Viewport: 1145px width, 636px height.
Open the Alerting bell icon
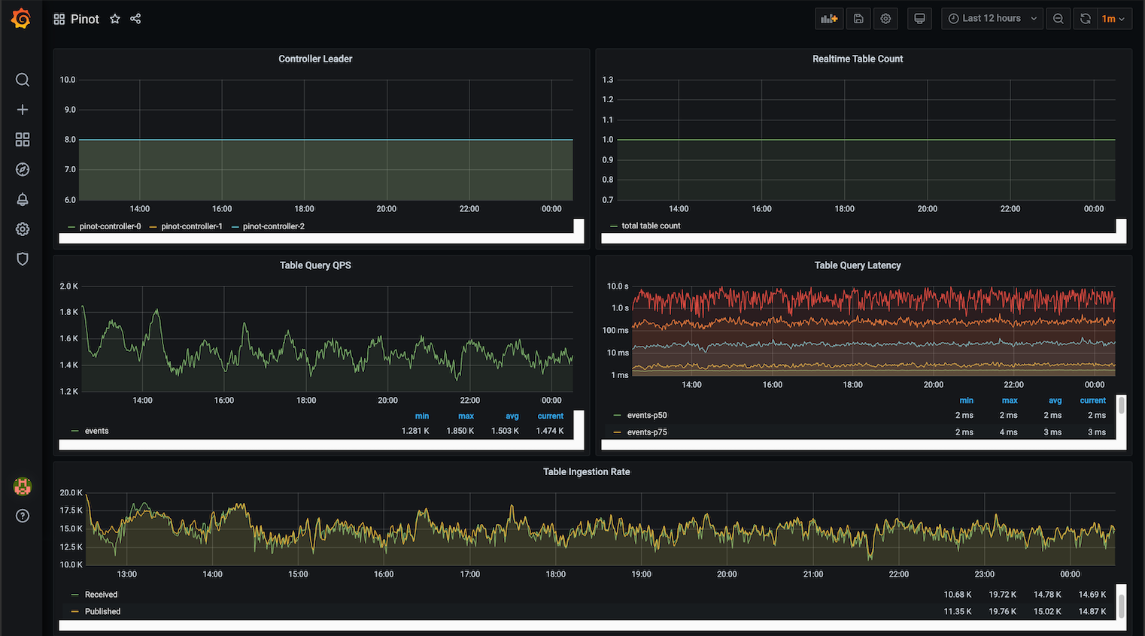click(x=23, y=199)
